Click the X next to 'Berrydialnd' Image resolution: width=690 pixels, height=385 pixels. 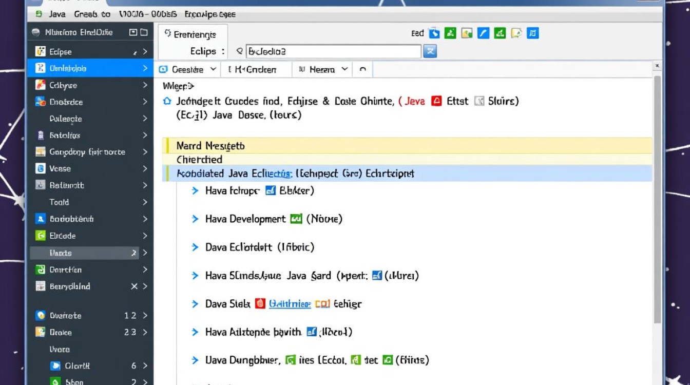[134, 286]
